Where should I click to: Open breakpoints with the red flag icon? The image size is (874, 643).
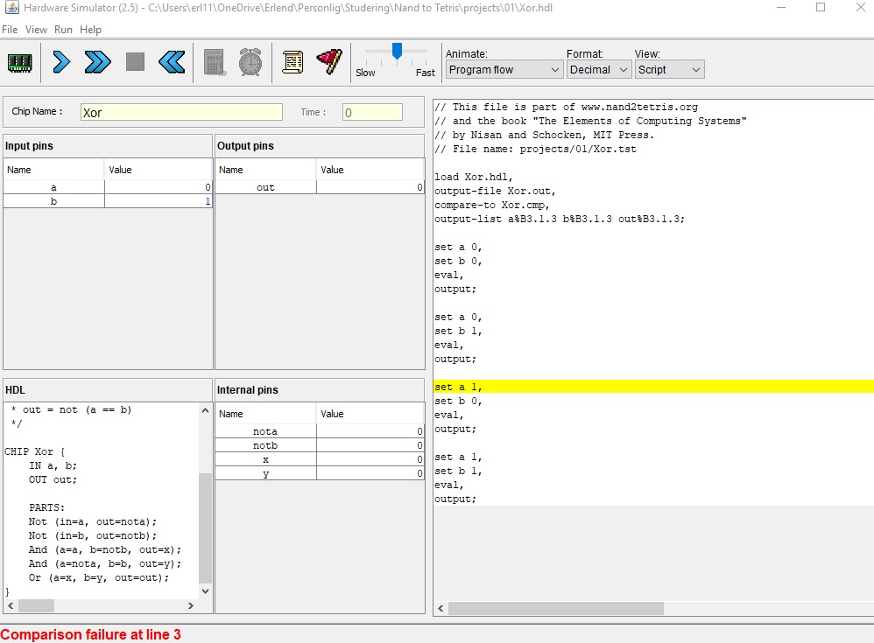[x=328, y=62]
